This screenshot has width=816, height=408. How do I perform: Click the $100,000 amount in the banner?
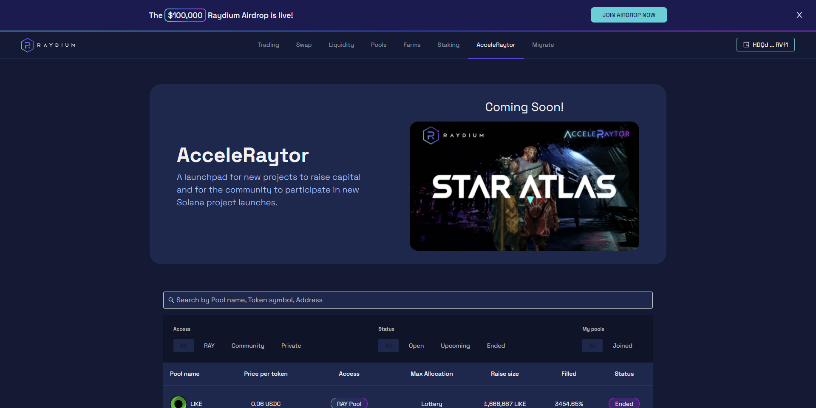point(185,15)
